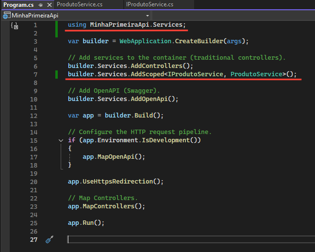Viewport: 315px width, 252px height.
Task: Click the green change marker at line 1
Action: [57, 25]
